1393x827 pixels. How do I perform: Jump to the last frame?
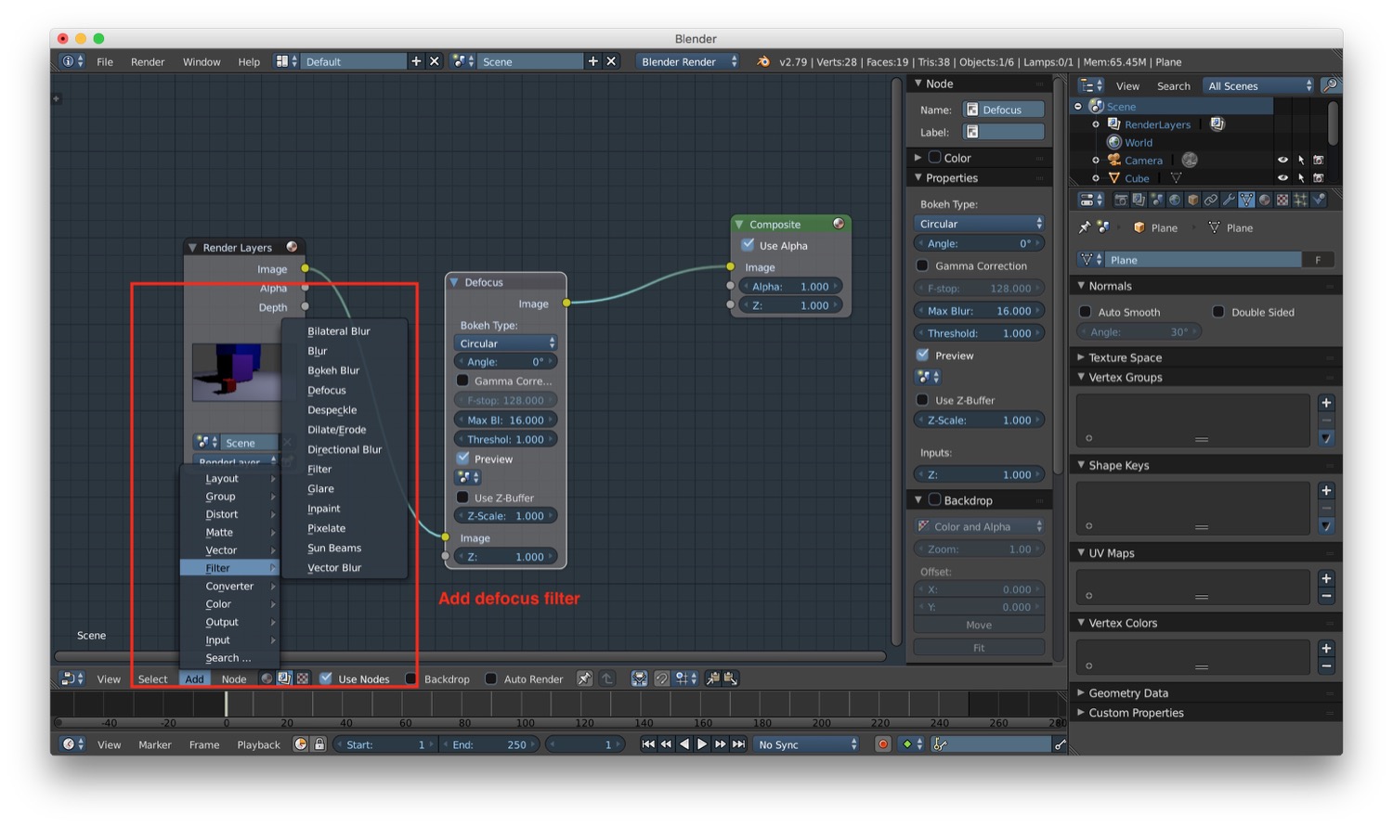pyautogui.click(x=738, y=744)
